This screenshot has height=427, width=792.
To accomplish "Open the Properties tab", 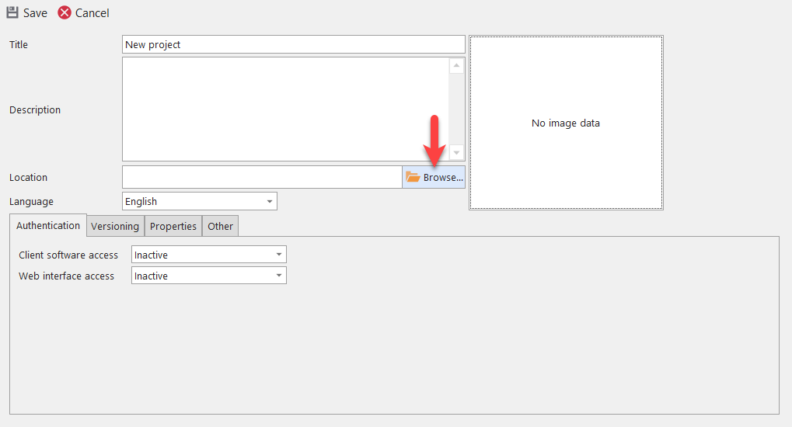I will (173, 226).
